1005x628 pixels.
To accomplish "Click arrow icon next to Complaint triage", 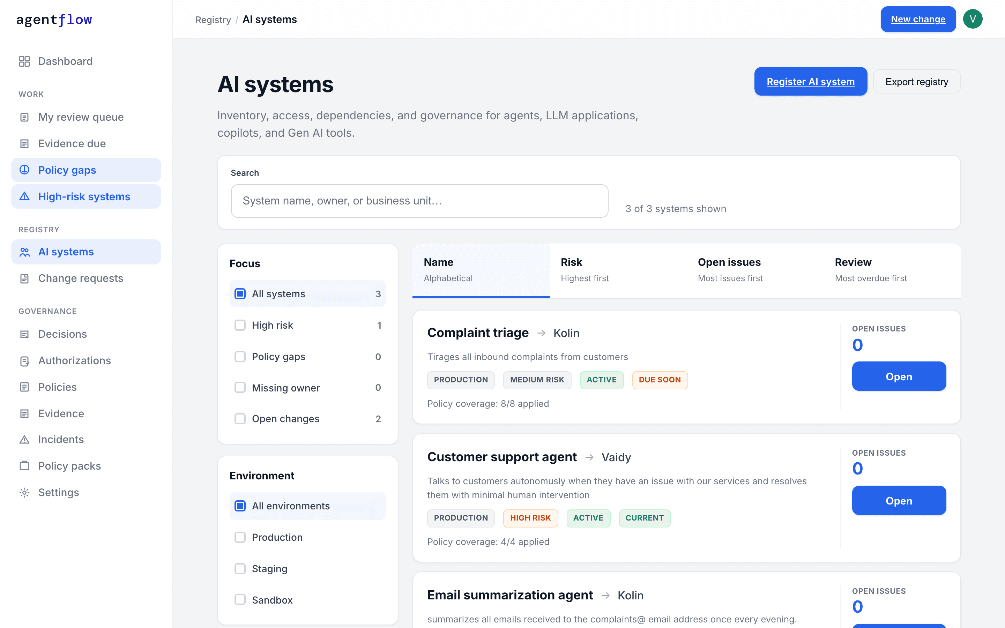I will pyautogui.click(x=541, y=333).
